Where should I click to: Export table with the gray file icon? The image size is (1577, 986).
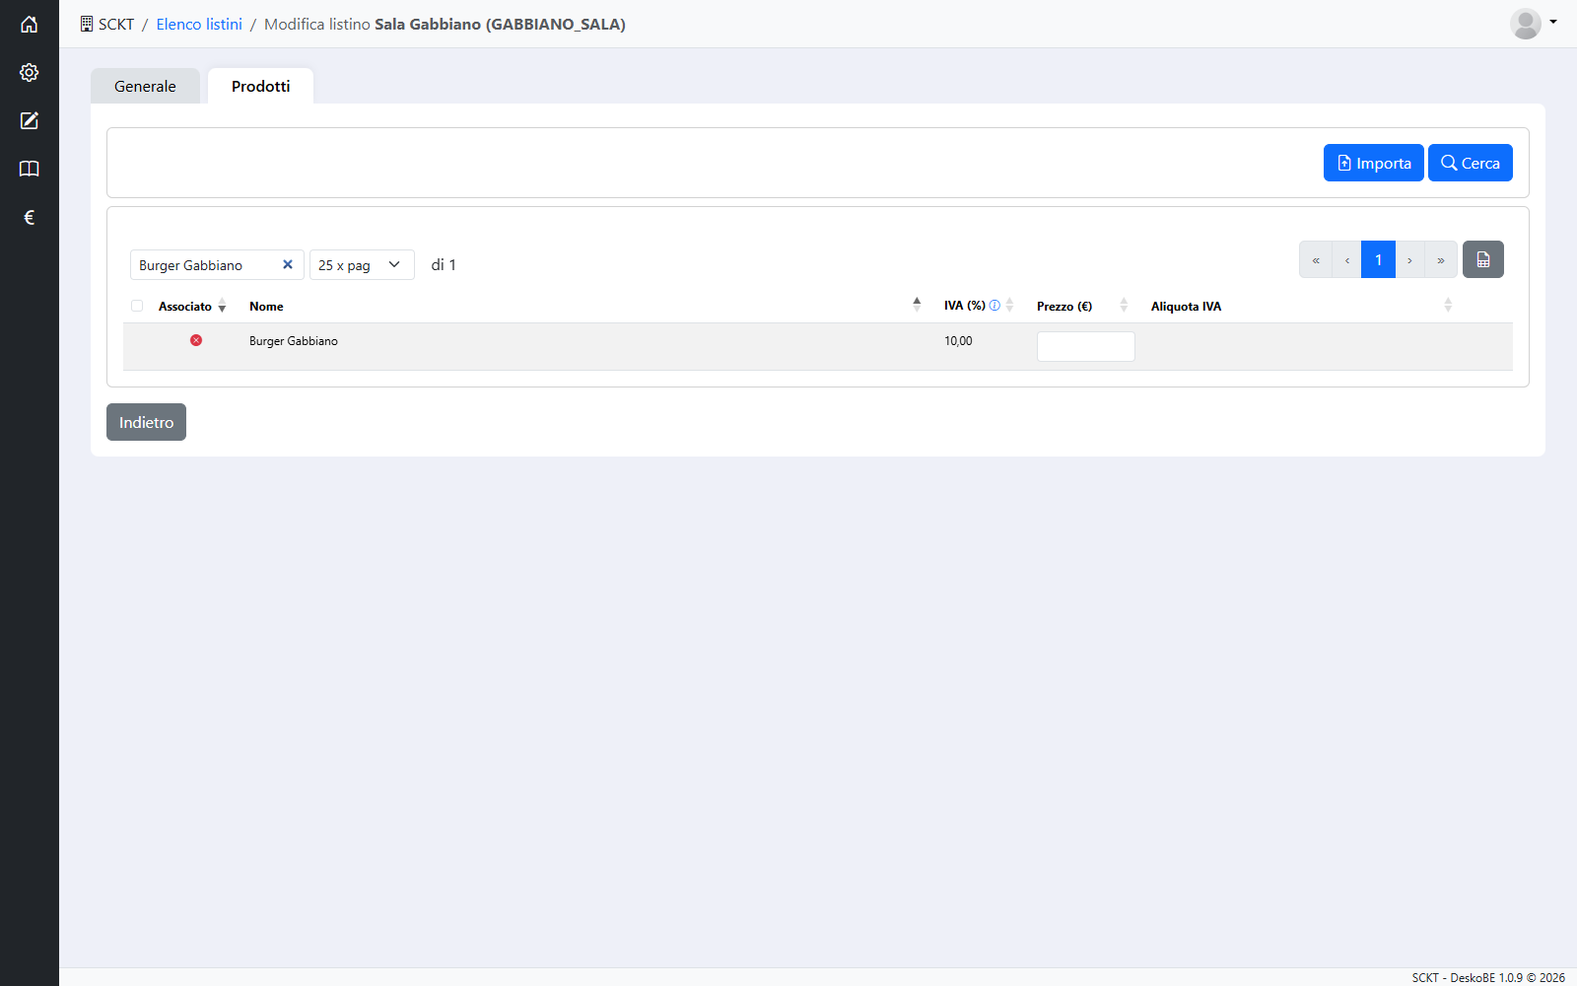click(1483, 259)
